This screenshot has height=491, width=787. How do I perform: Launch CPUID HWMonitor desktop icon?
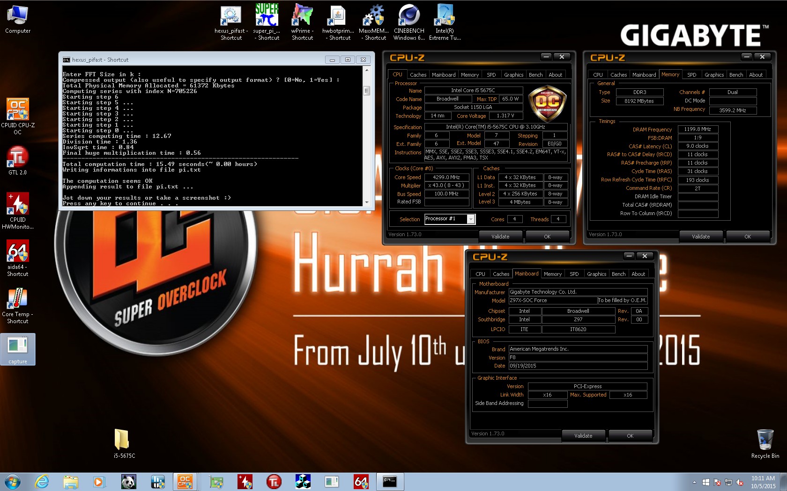18,210
